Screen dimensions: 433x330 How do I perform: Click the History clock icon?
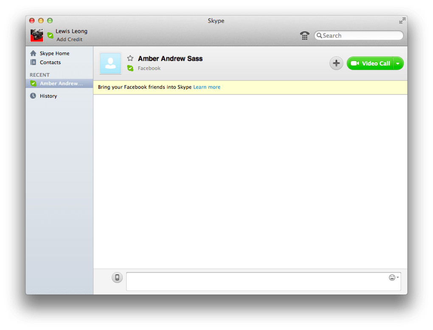click(x=33, y=96)
